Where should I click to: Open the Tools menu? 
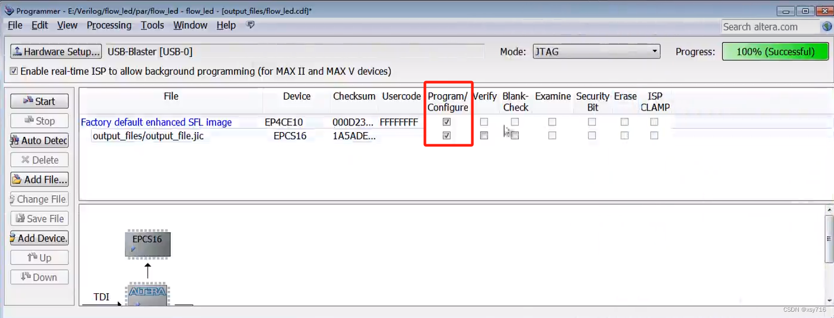152,25
